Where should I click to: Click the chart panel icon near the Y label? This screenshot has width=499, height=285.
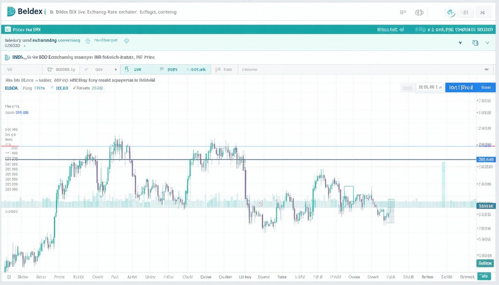click(x=476, y=43)
